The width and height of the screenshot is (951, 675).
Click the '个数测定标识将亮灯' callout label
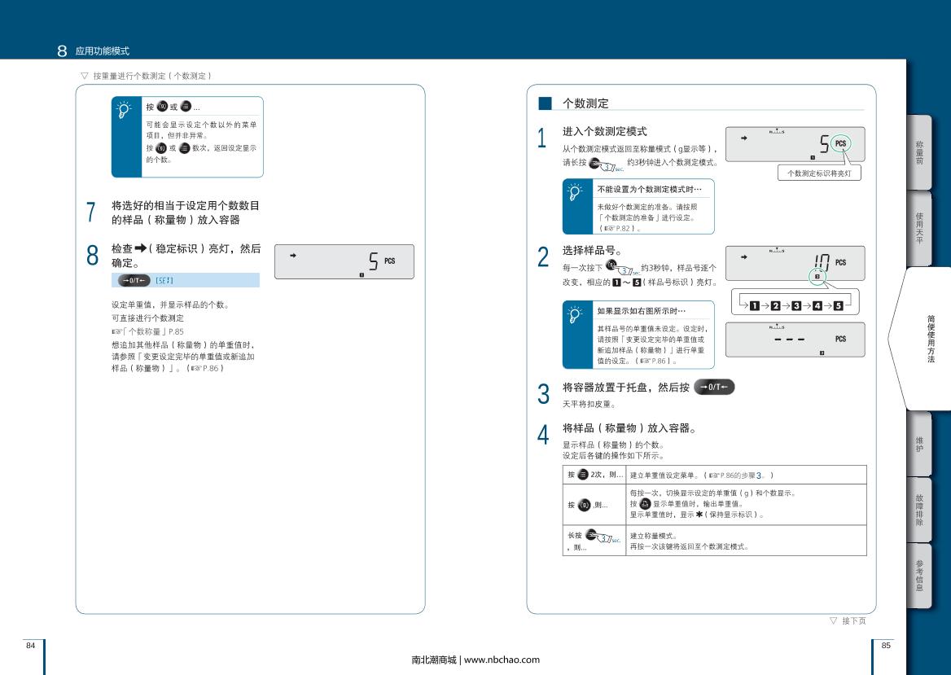click(818, 173)
